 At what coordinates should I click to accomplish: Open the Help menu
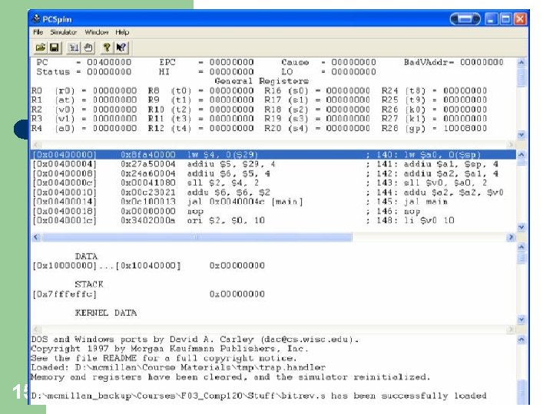tap(122, 32)
